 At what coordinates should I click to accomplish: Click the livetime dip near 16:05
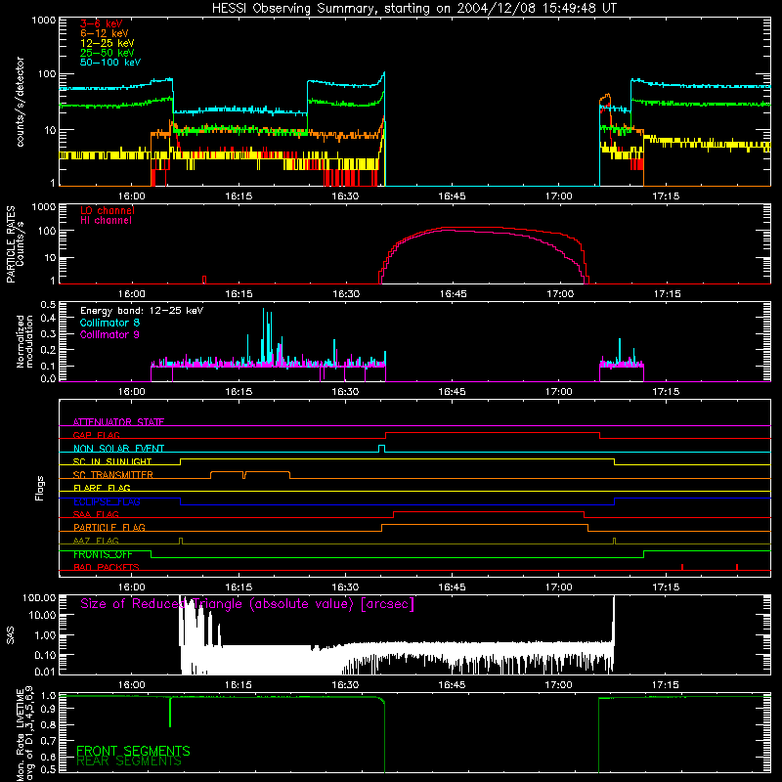170,712
